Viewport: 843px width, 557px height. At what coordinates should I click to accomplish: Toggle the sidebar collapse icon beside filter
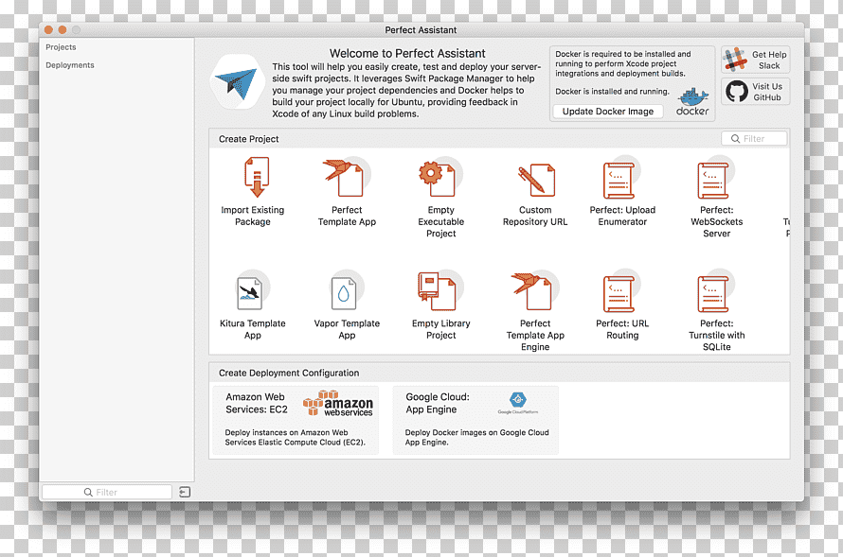[x=185, y=492]
